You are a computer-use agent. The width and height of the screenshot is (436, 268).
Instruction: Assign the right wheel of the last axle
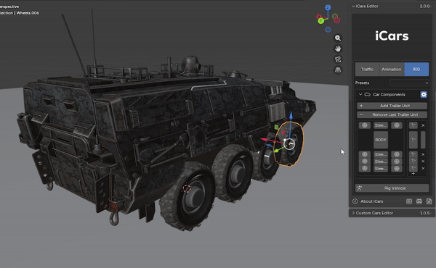397,169
